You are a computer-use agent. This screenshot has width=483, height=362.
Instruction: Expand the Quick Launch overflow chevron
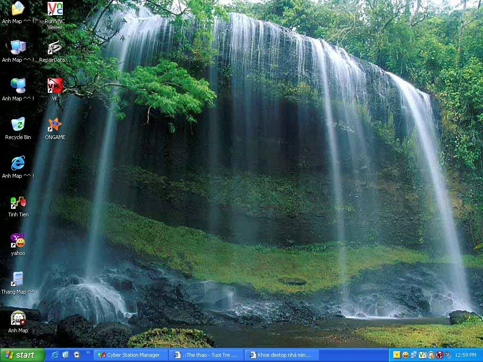click(x=88, y=353)
